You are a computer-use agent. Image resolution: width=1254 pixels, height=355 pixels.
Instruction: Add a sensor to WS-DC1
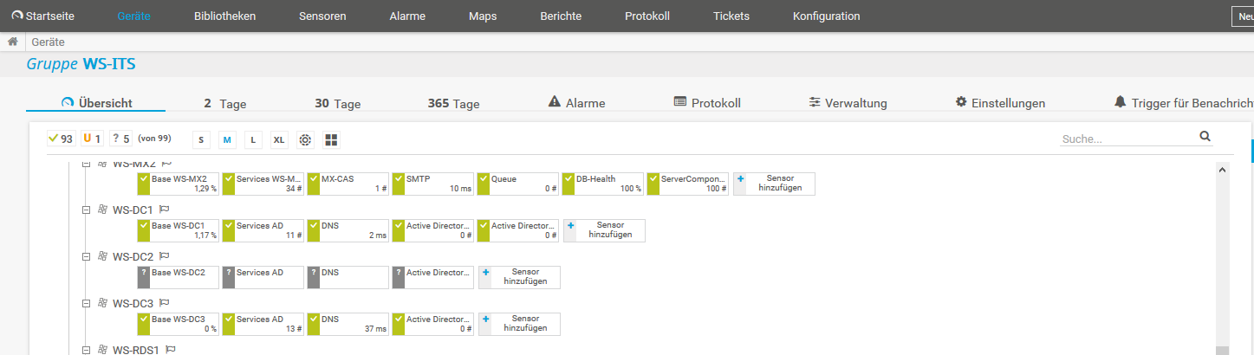(604, 230)
